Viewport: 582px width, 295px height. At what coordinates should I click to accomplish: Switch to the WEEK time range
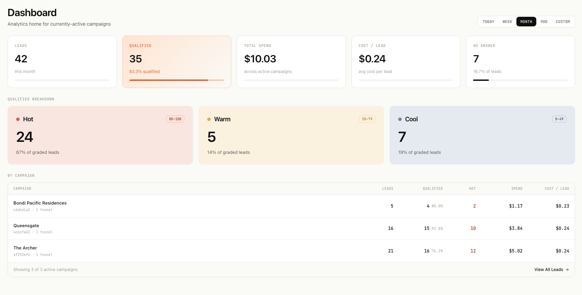[507, 22]
